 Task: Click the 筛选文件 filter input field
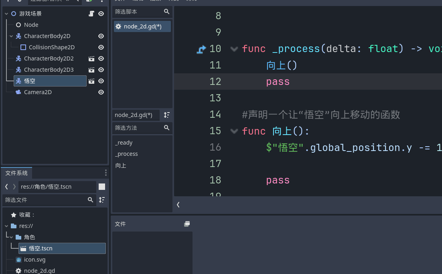click(44, 200)
